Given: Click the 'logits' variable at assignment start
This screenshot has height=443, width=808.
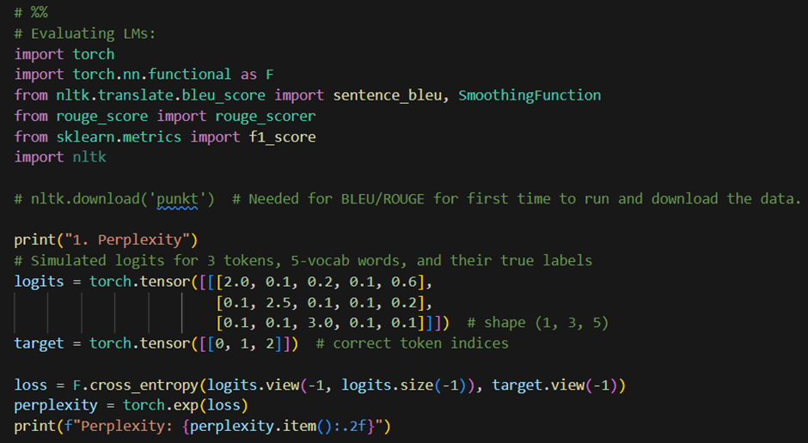Looking at the screenshot, I should 39,282.
